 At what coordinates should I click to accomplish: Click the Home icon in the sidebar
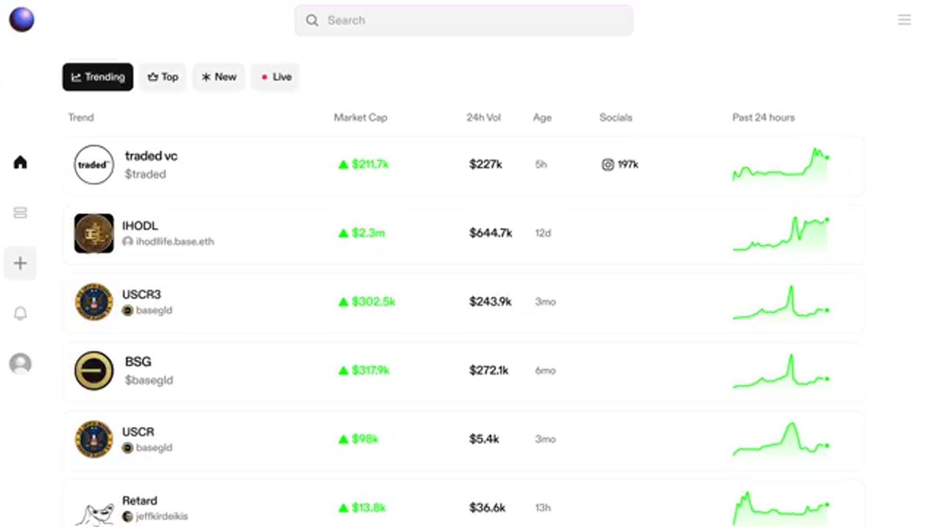[20, 162]
